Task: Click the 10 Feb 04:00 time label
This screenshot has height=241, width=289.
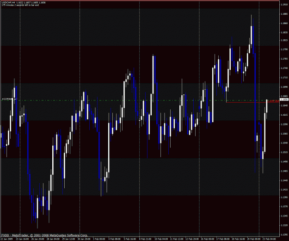Action: tap(161, 239)
